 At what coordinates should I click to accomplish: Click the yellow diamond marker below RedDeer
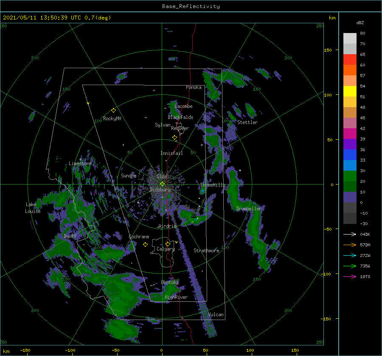pos(174,138)
